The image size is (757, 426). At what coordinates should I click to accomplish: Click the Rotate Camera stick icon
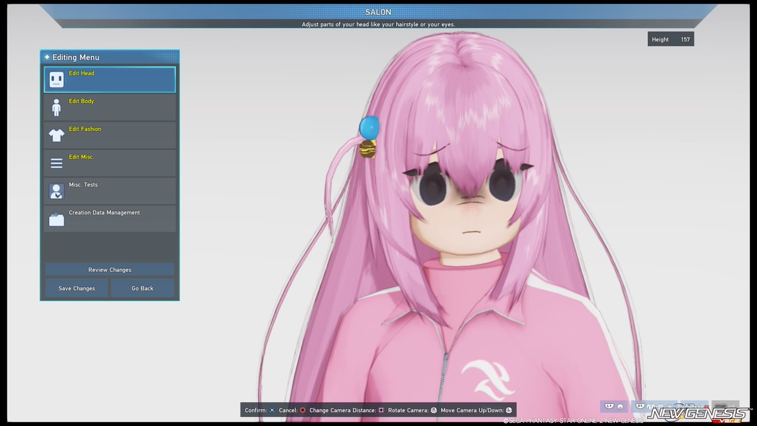[x=432, y=410]
